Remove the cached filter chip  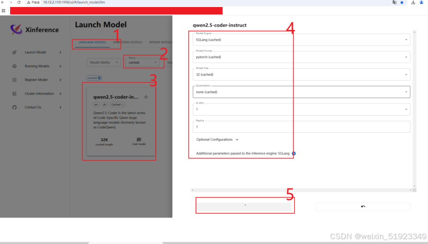click(99, 78)
